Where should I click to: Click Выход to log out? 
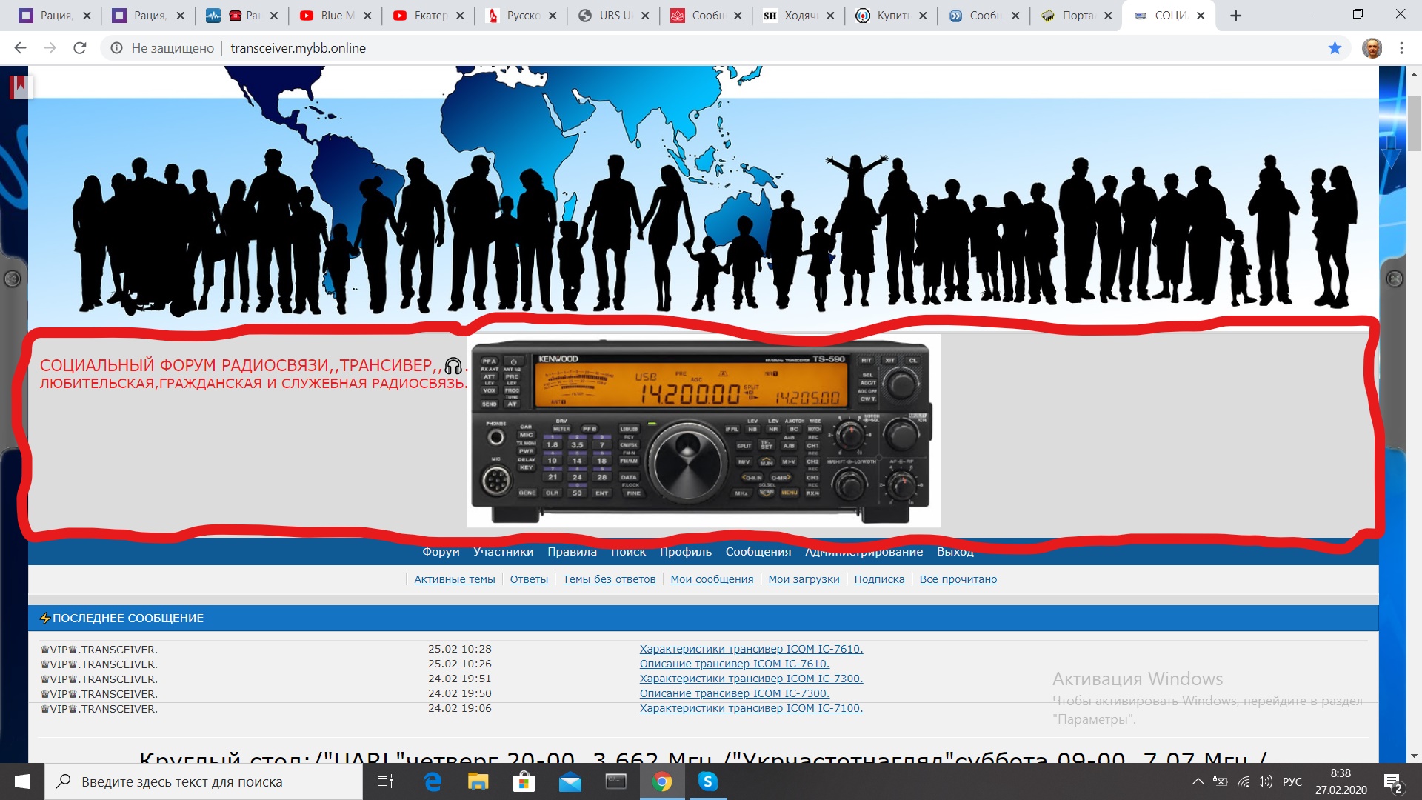[x=955, y=552]
